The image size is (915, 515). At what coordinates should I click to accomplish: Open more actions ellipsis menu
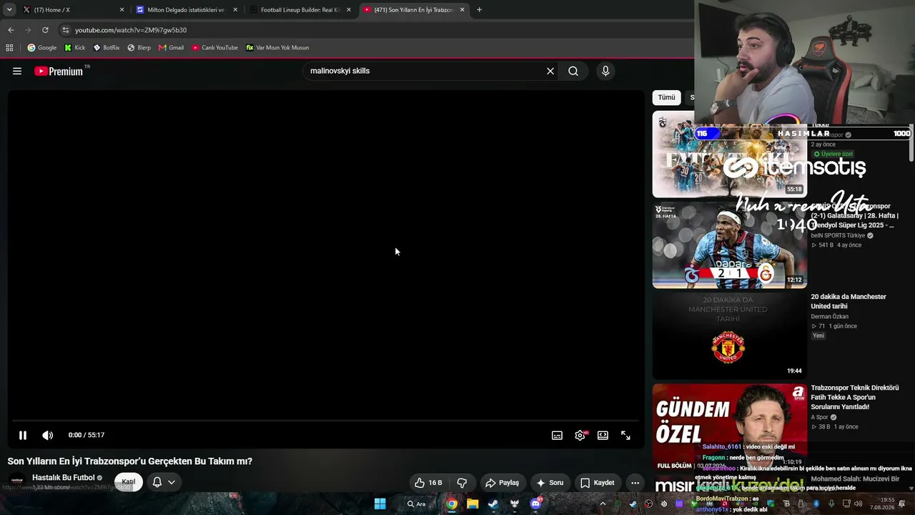coord(635,483)
